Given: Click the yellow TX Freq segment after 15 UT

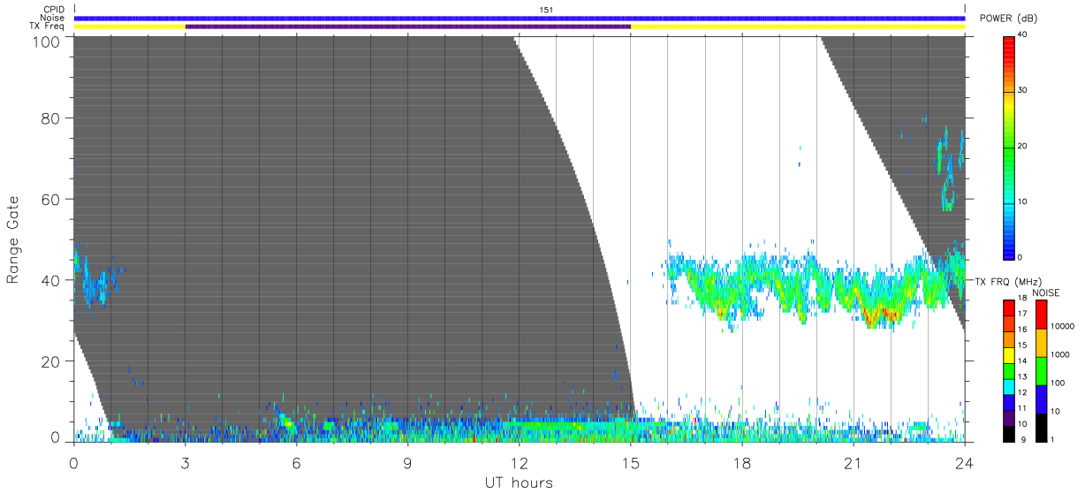Looking at the screenshot, I should pyautogui.click(x=798, y=27).
